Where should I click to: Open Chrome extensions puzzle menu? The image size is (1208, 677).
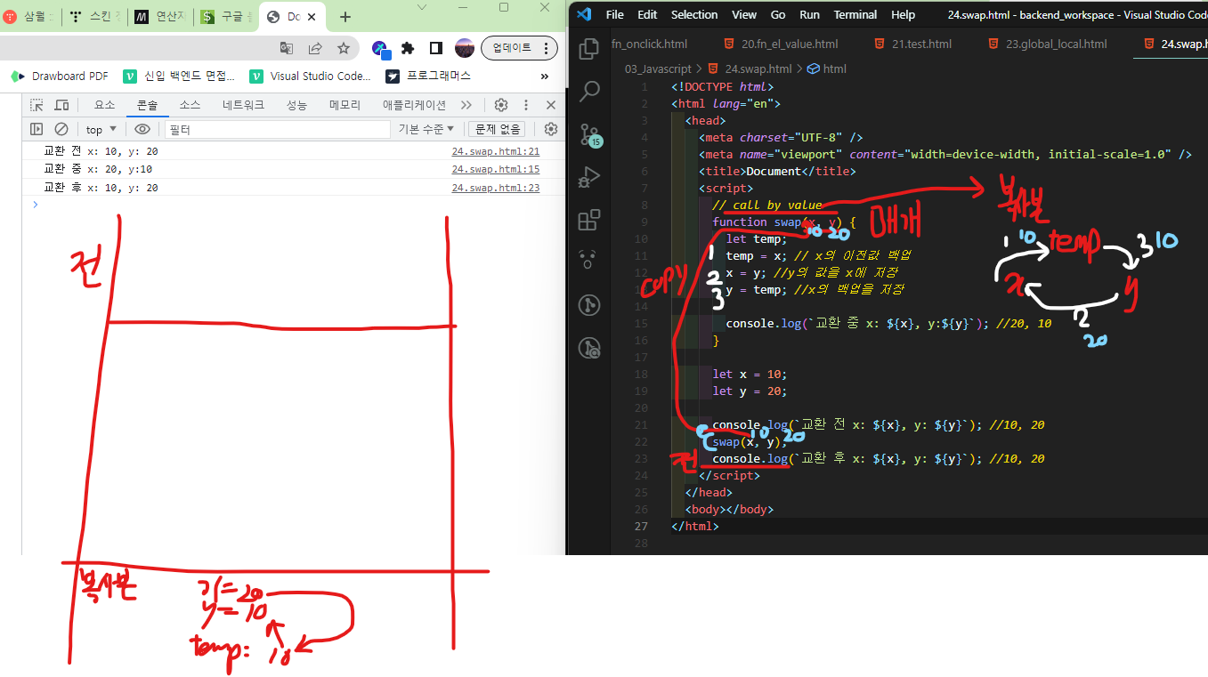408,48
